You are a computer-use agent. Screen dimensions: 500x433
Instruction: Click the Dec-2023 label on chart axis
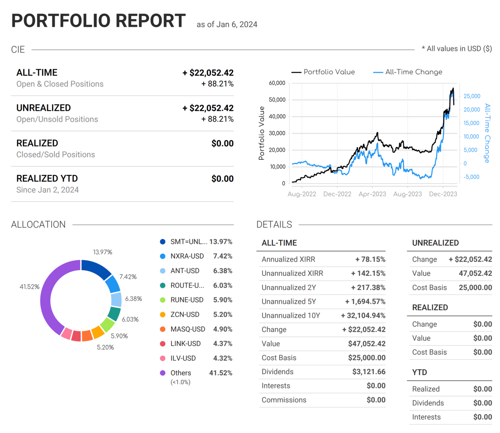(x=443, y=194)
